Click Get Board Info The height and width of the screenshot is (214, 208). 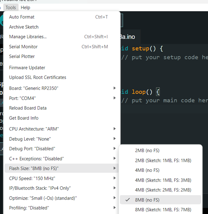click(62, 118)
